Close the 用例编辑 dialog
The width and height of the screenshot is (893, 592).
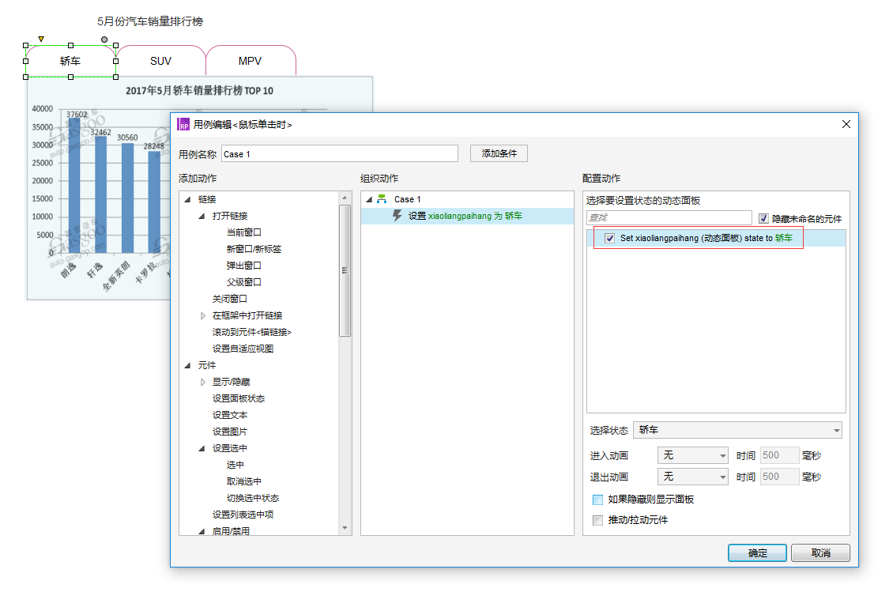point(846,124)
